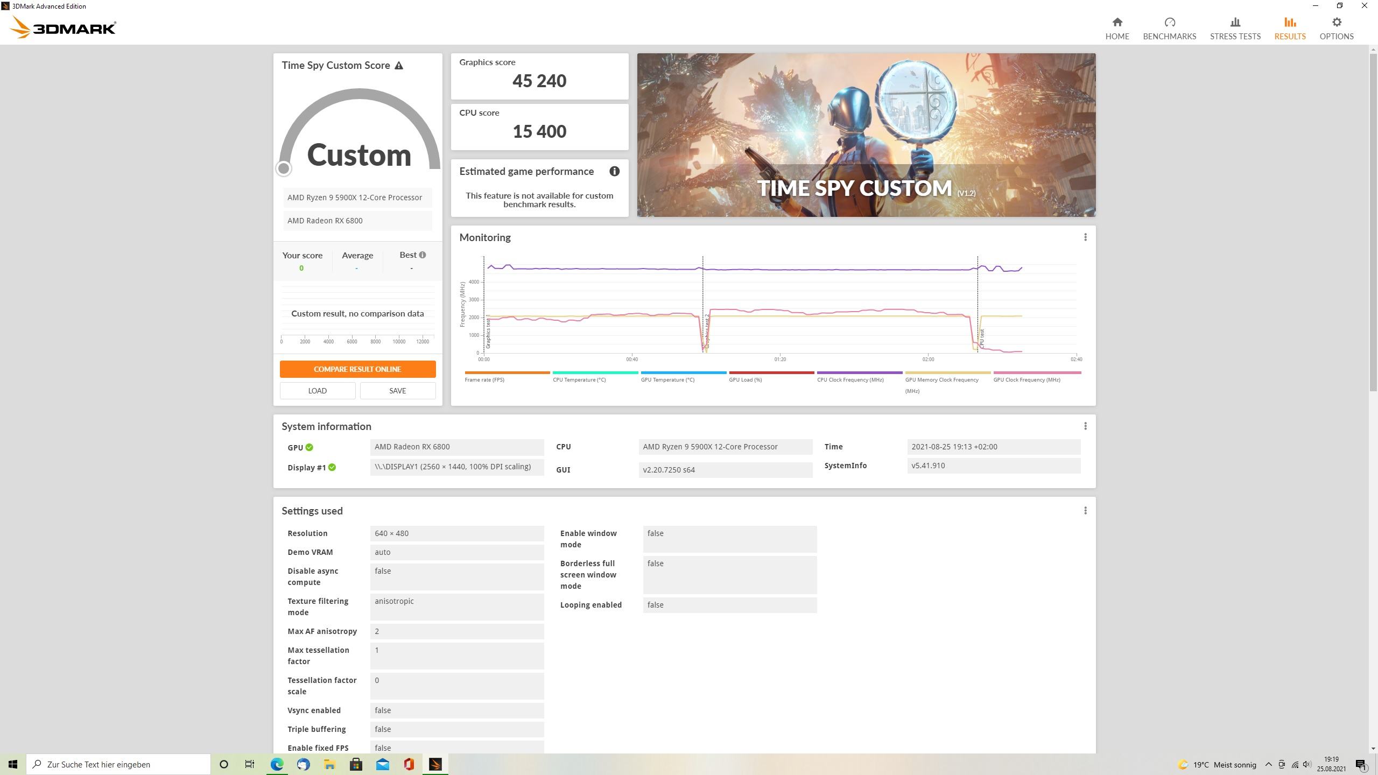Open the OPTIONS tab
This screenshot has width=1378, height=775.
coord(1336,29)
